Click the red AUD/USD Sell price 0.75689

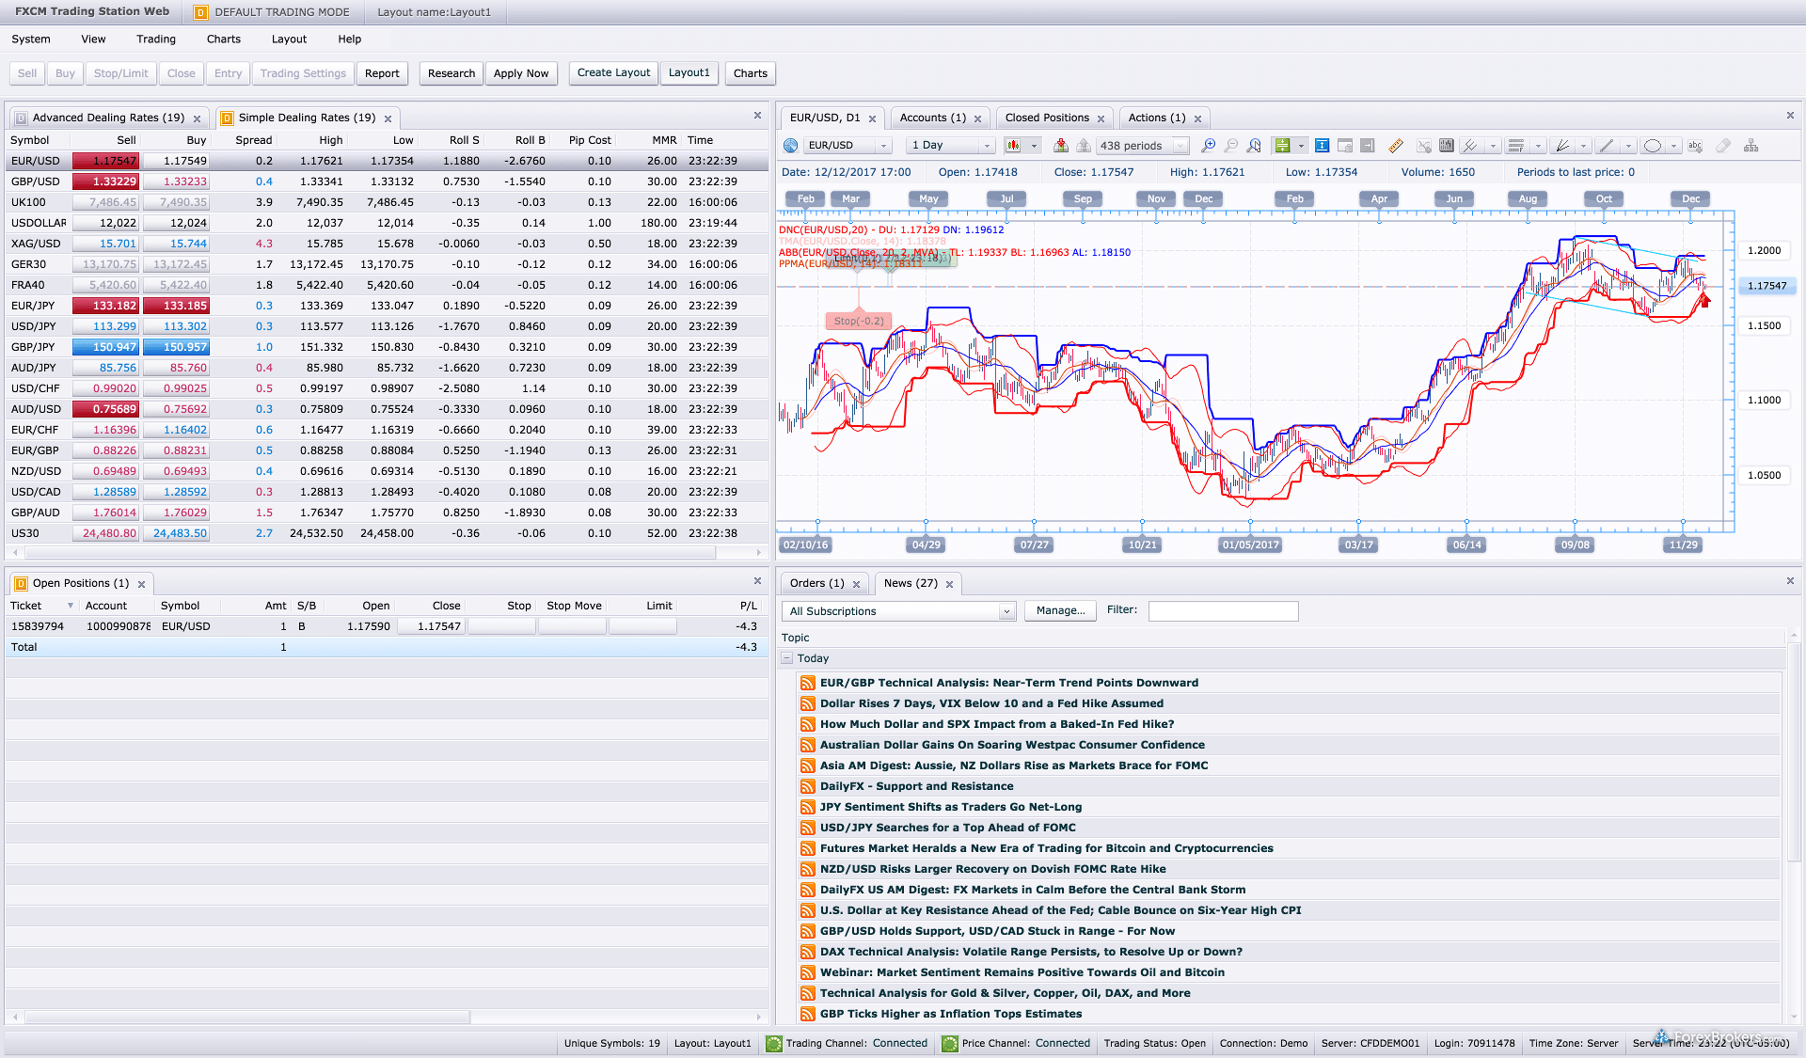[105, 409]
